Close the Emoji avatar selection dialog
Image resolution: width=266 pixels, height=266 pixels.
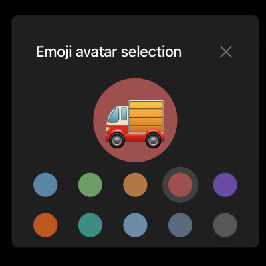[226, 52]
